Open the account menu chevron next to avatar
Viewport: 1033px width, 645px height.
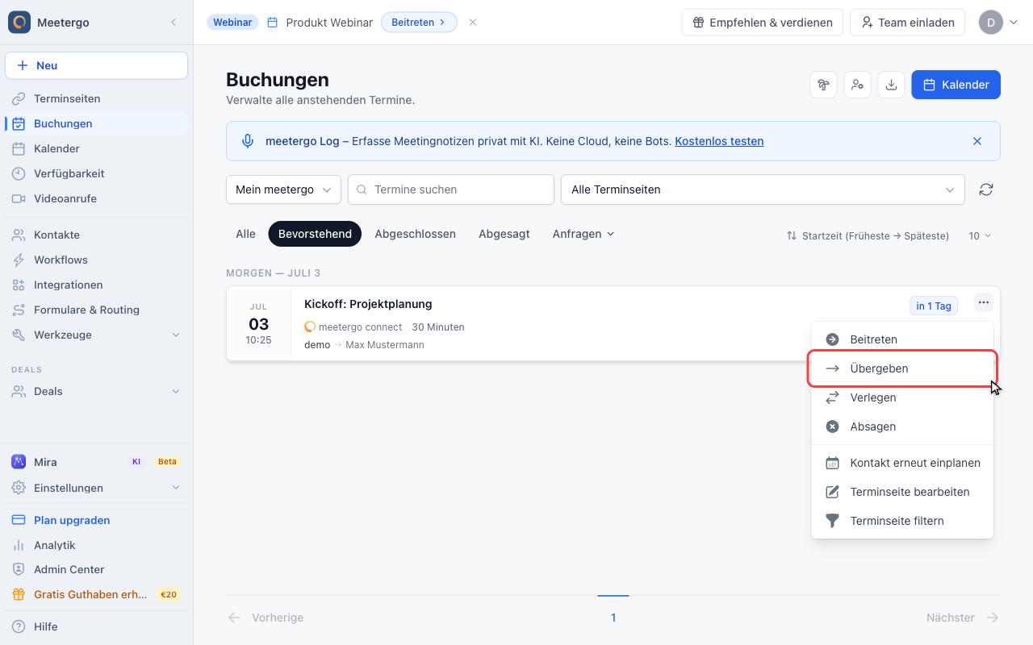point(1014,23)
